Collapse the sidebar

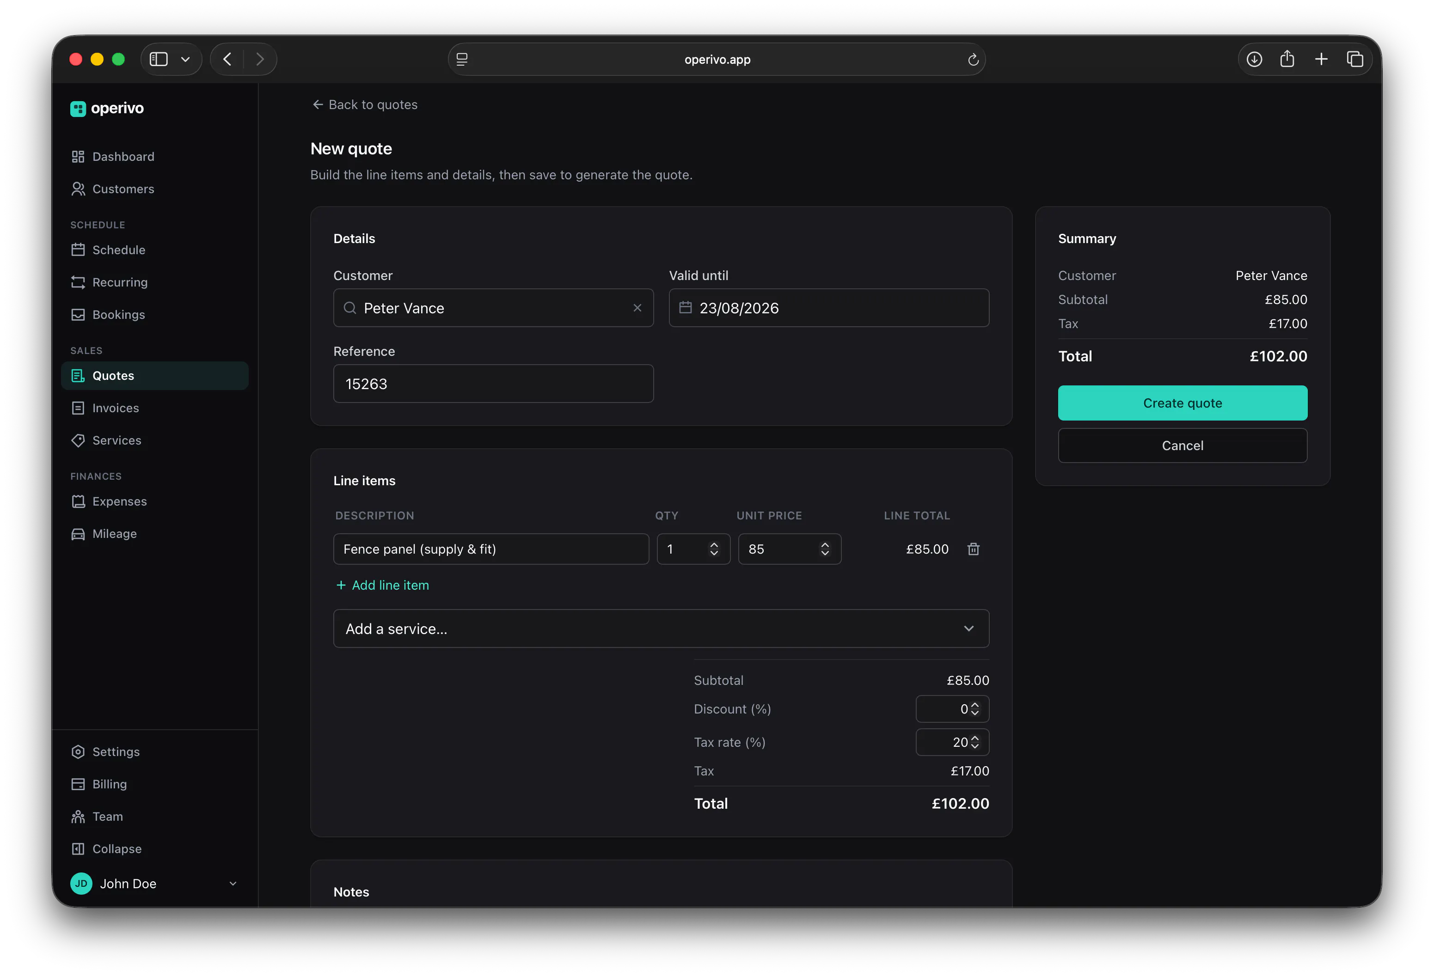pos(154,849)
